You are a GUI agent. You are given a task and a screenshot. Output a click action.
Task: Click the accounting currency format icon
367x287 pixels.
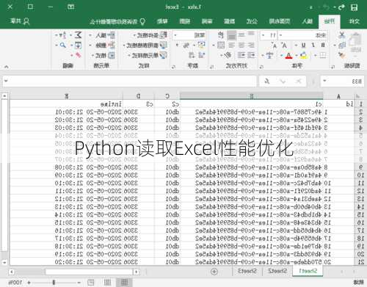(x=202, y=46)
